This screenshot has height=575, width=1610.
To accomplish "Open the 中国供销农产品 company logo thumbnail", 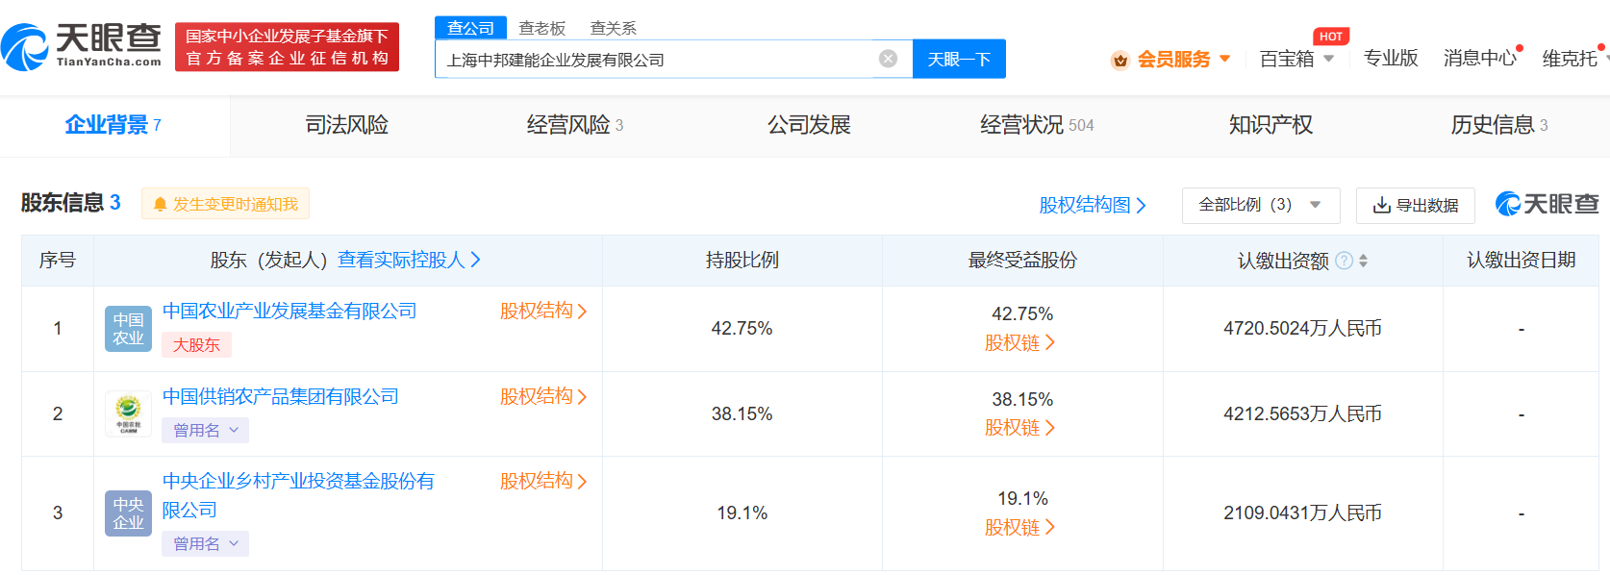I will 128,414.
